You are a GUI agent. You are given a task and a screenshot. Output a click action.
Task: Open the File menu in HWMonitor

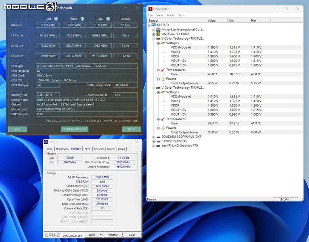(x=151, y=15)
